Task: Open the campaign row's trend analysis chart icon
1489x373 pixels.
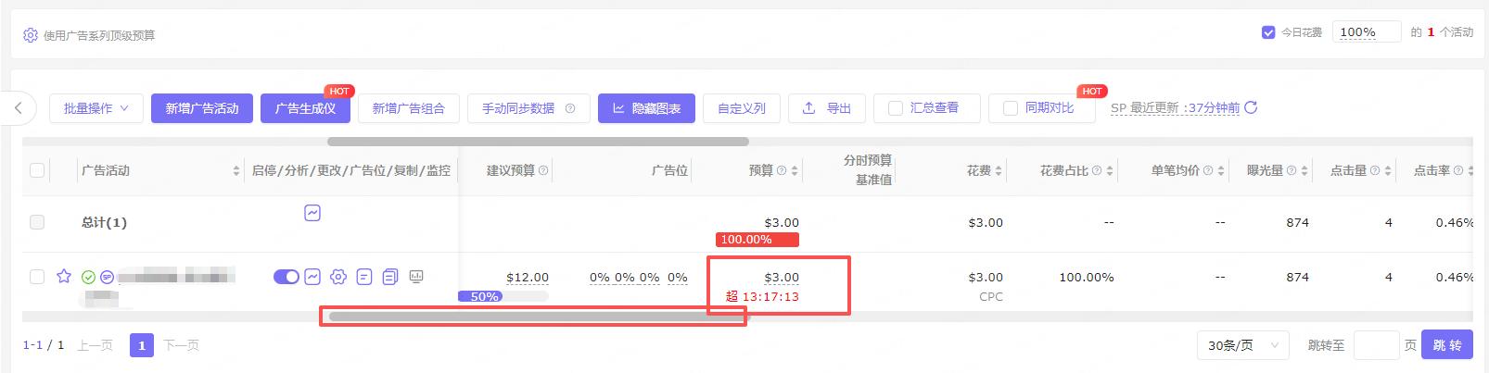Action: (313, 276)
